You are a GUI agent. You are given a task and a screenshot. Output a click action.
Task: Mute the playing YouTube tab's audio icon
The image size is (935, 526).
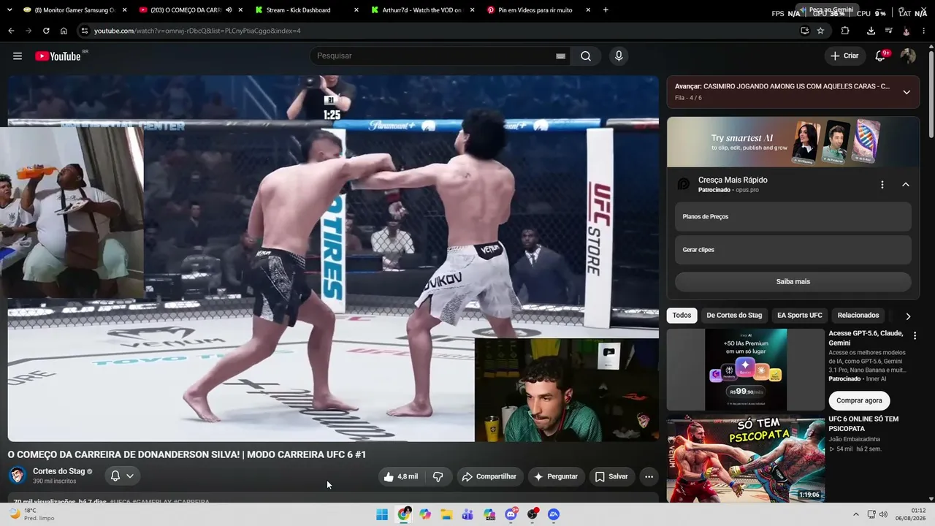click(x=229, y=10)
